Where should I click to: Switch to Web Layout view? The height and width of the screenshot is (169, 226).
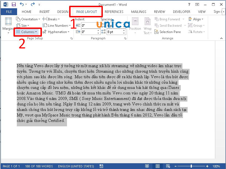click(x=168, y=166)
